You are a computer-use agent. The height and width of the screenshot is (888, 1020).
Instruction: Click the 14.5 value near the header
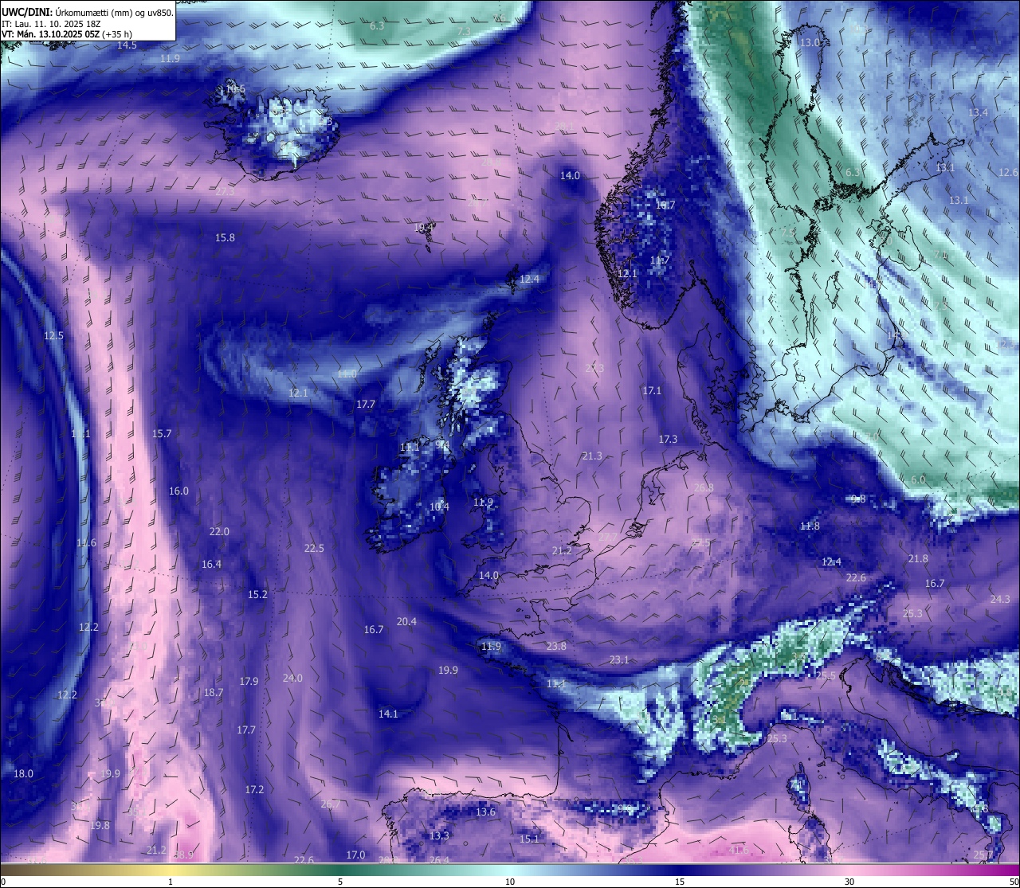[127, 45]
